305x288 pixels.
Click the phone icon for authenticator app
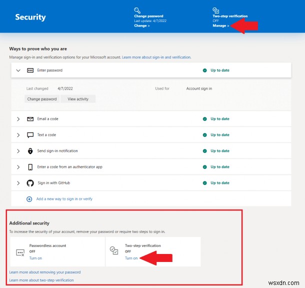pyautogui.click(x=30, y=167)
